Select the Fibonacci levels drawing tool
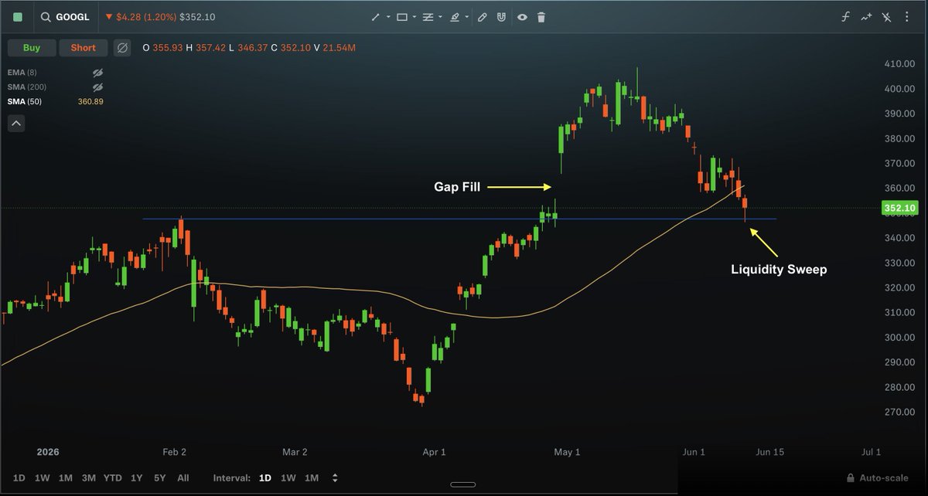 [x=428, y=17]
